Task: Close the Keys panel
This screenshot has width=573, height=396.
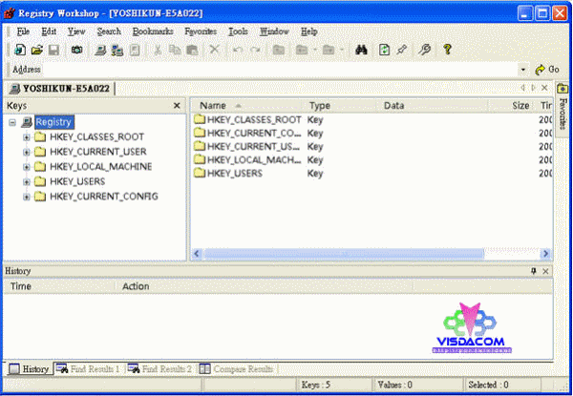Action: (177, 106)
